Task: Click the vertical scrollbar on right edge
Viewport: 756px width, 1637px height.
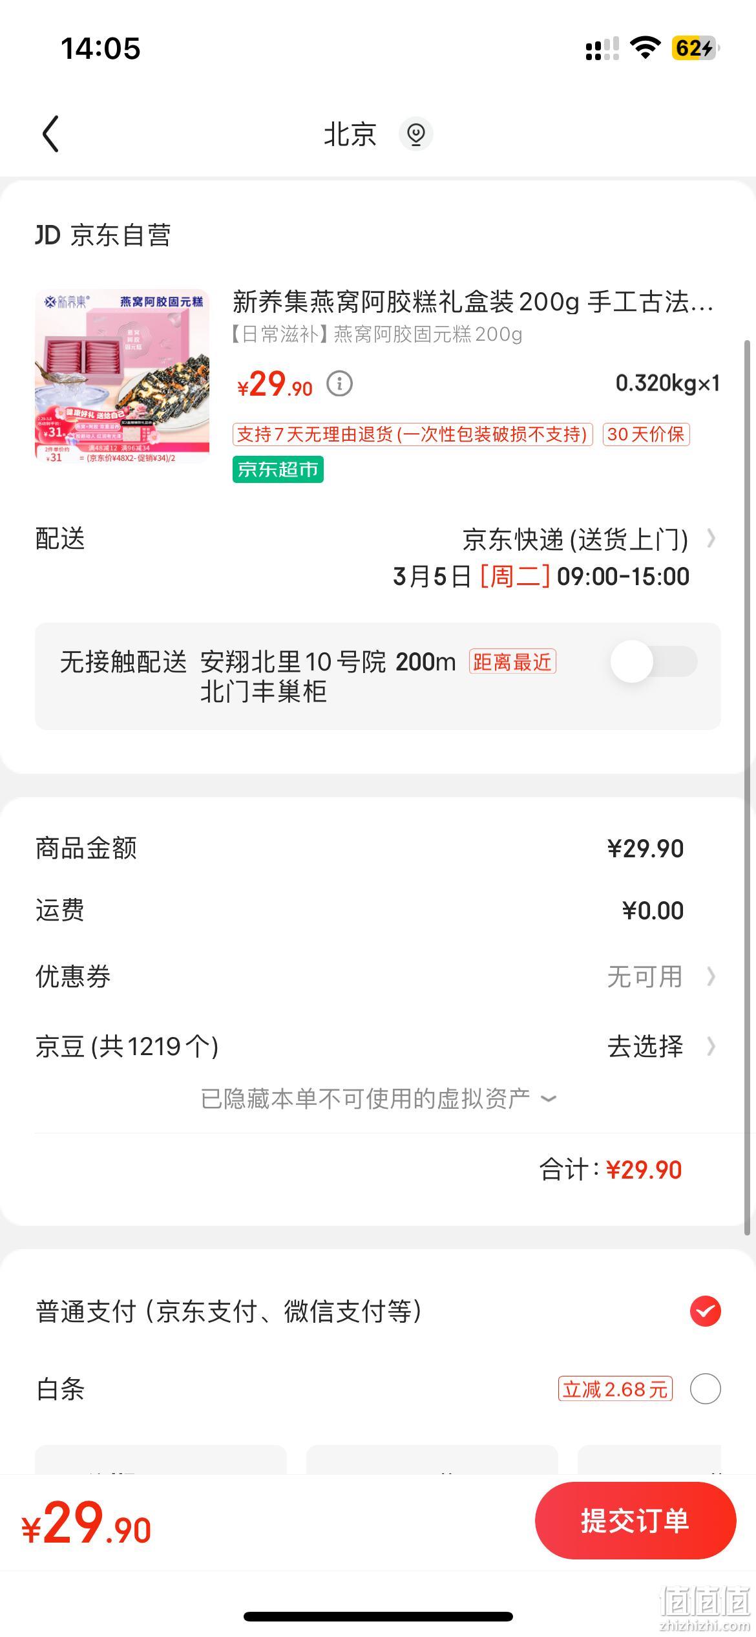Action: tap(748, 786)
